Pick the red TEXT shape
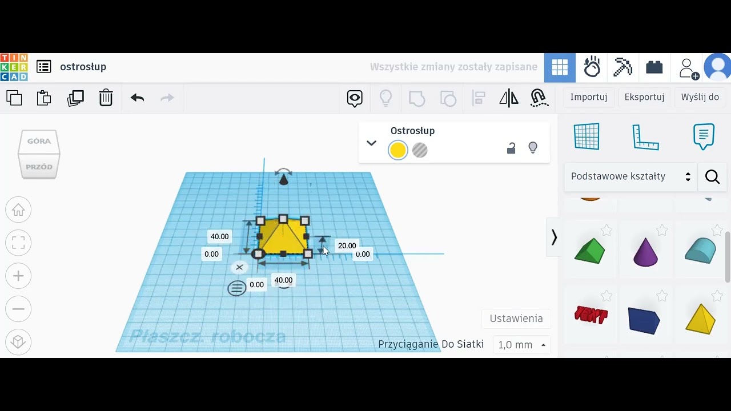The image size is (731, 411). (x=591, y=315)
